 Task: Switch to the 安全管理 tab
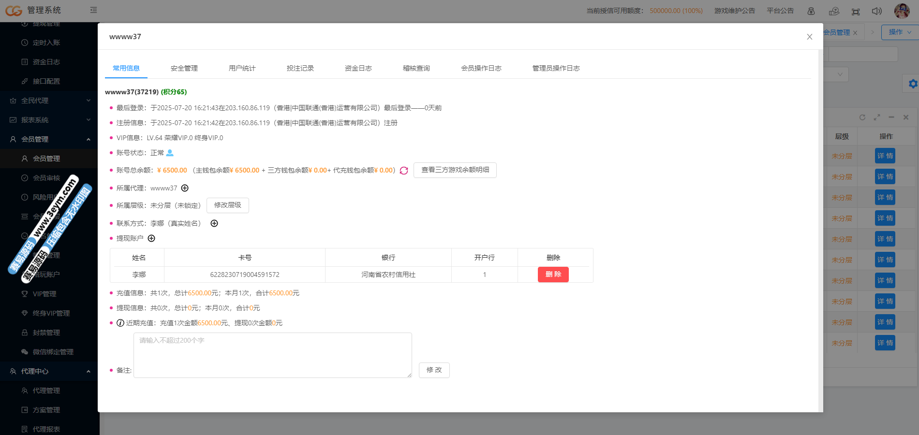184,68
